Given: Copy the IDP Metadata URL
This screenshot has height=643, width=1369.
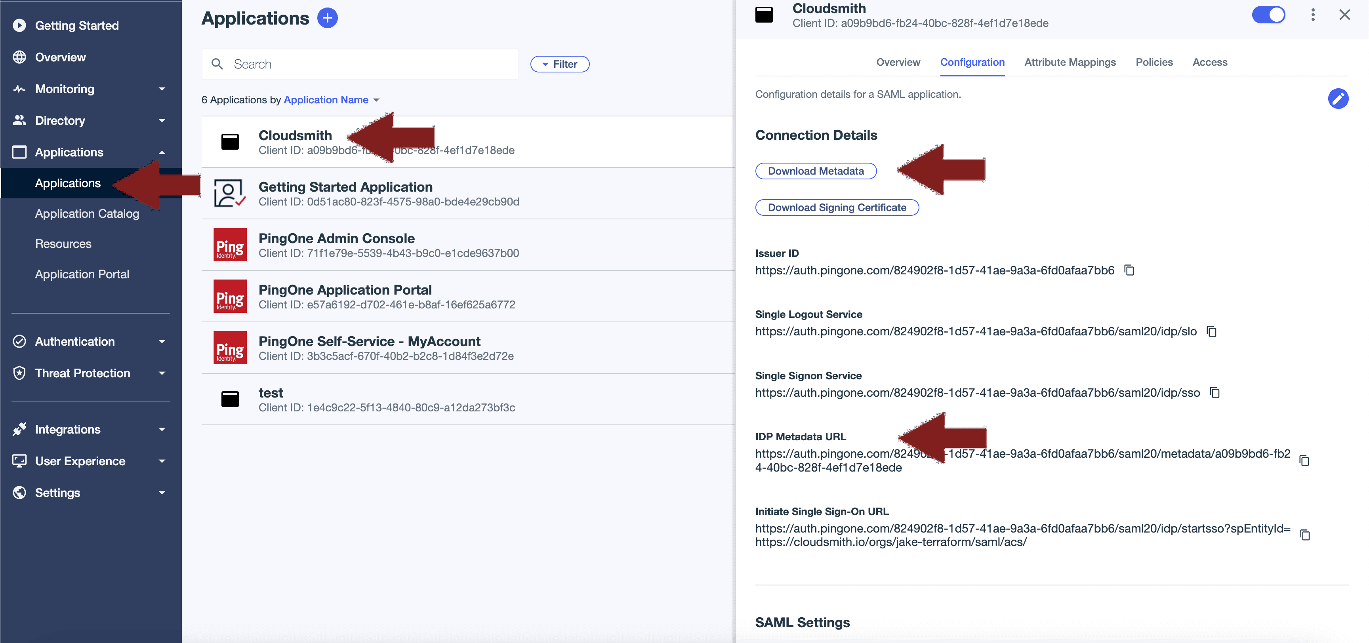Looking at the screenshot, I should pyautogui.click(x=1304, y=460).
